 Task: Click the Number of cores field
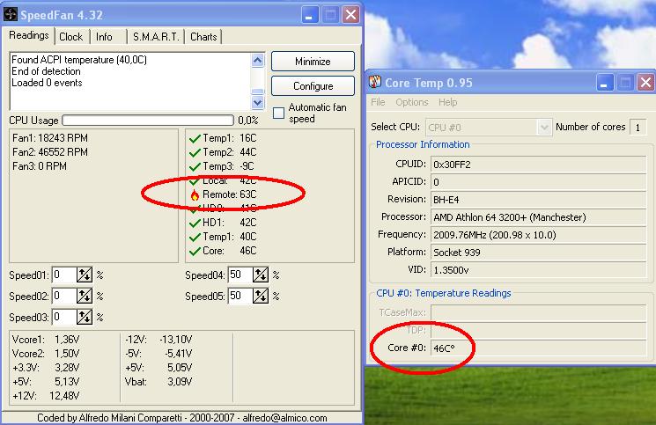click(x=638, y=127)
